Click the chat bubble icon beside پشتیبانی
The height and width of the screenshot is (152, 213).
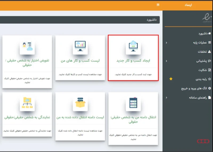point(210,61)
